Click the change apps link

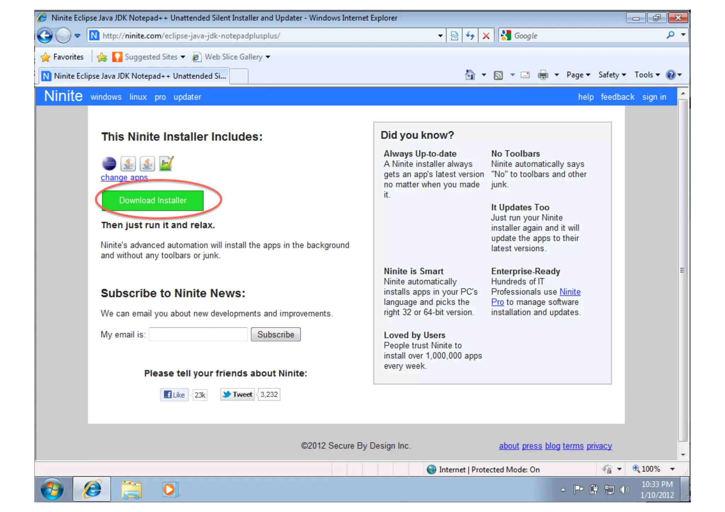point(124,178)
